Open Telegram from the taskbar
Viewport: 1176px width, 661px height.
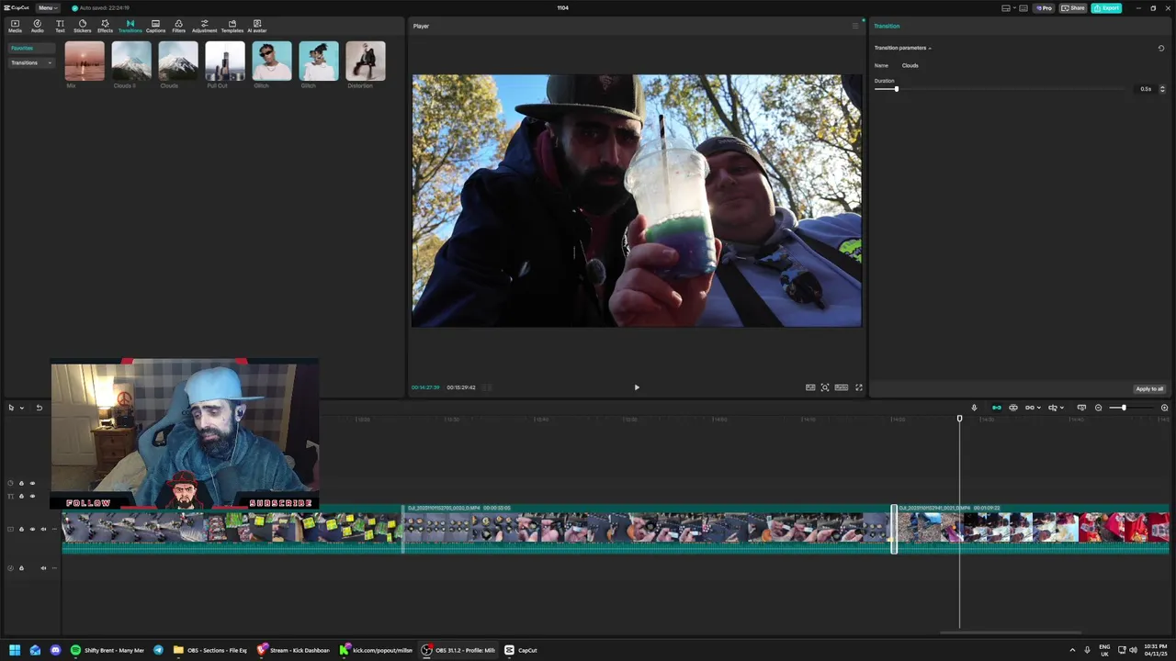click(158, 650)
